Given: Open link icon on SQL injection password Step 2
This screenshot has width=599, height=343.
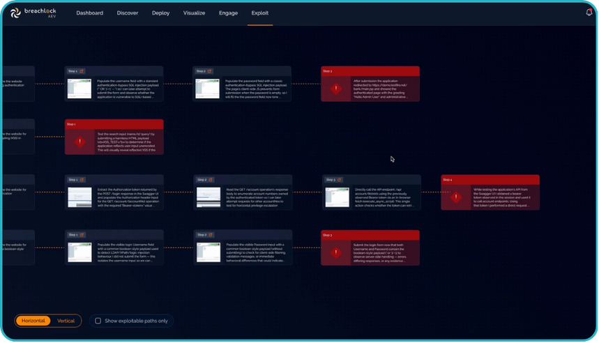Looking at the screenshot, I should click(210, 71).
